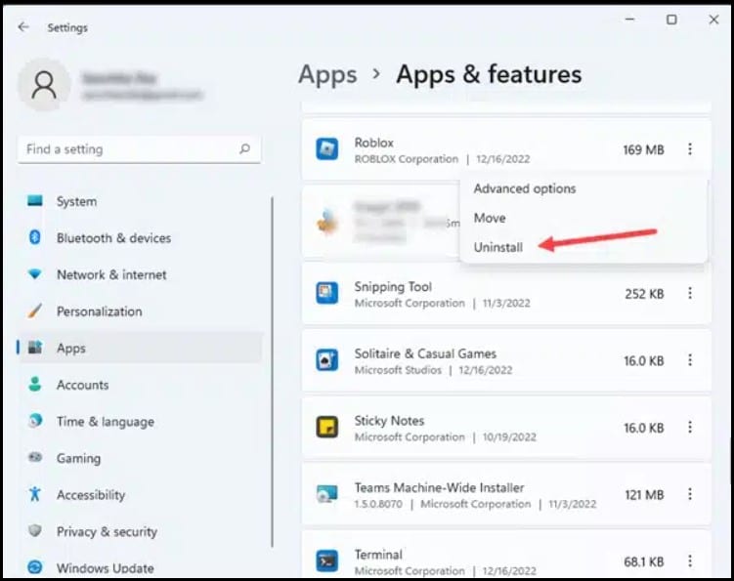The width and height of the screenshot is (734, 581).
Task: Click the 121 MB size value
Action: pyautogui.click(x=644, y=494)
